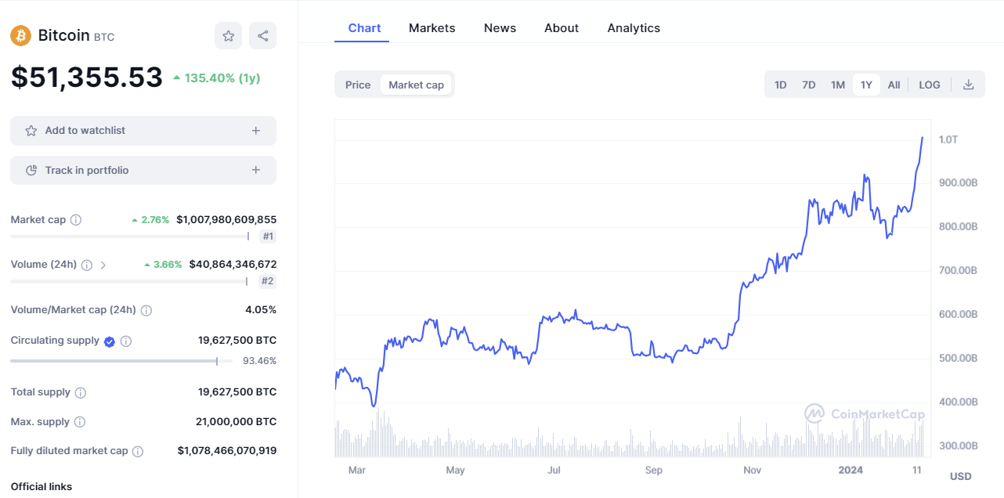Toggle LOG scale on the chart
Viewport: 1004px width, 498px height.
pyautogui.click(x=930, y=85)
